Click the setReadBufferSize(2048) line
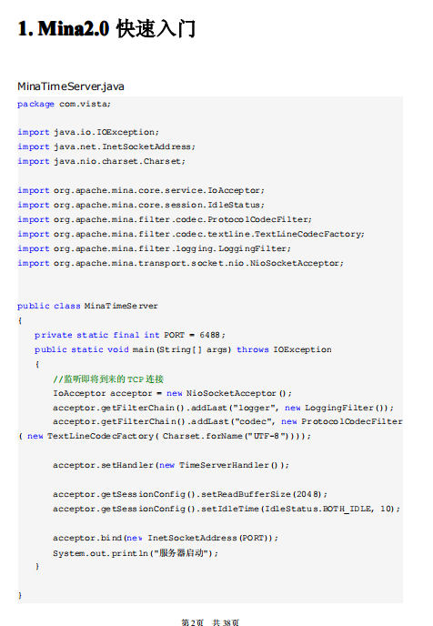Viewport: 433px width, 626px height. click(x=190, y=494)
